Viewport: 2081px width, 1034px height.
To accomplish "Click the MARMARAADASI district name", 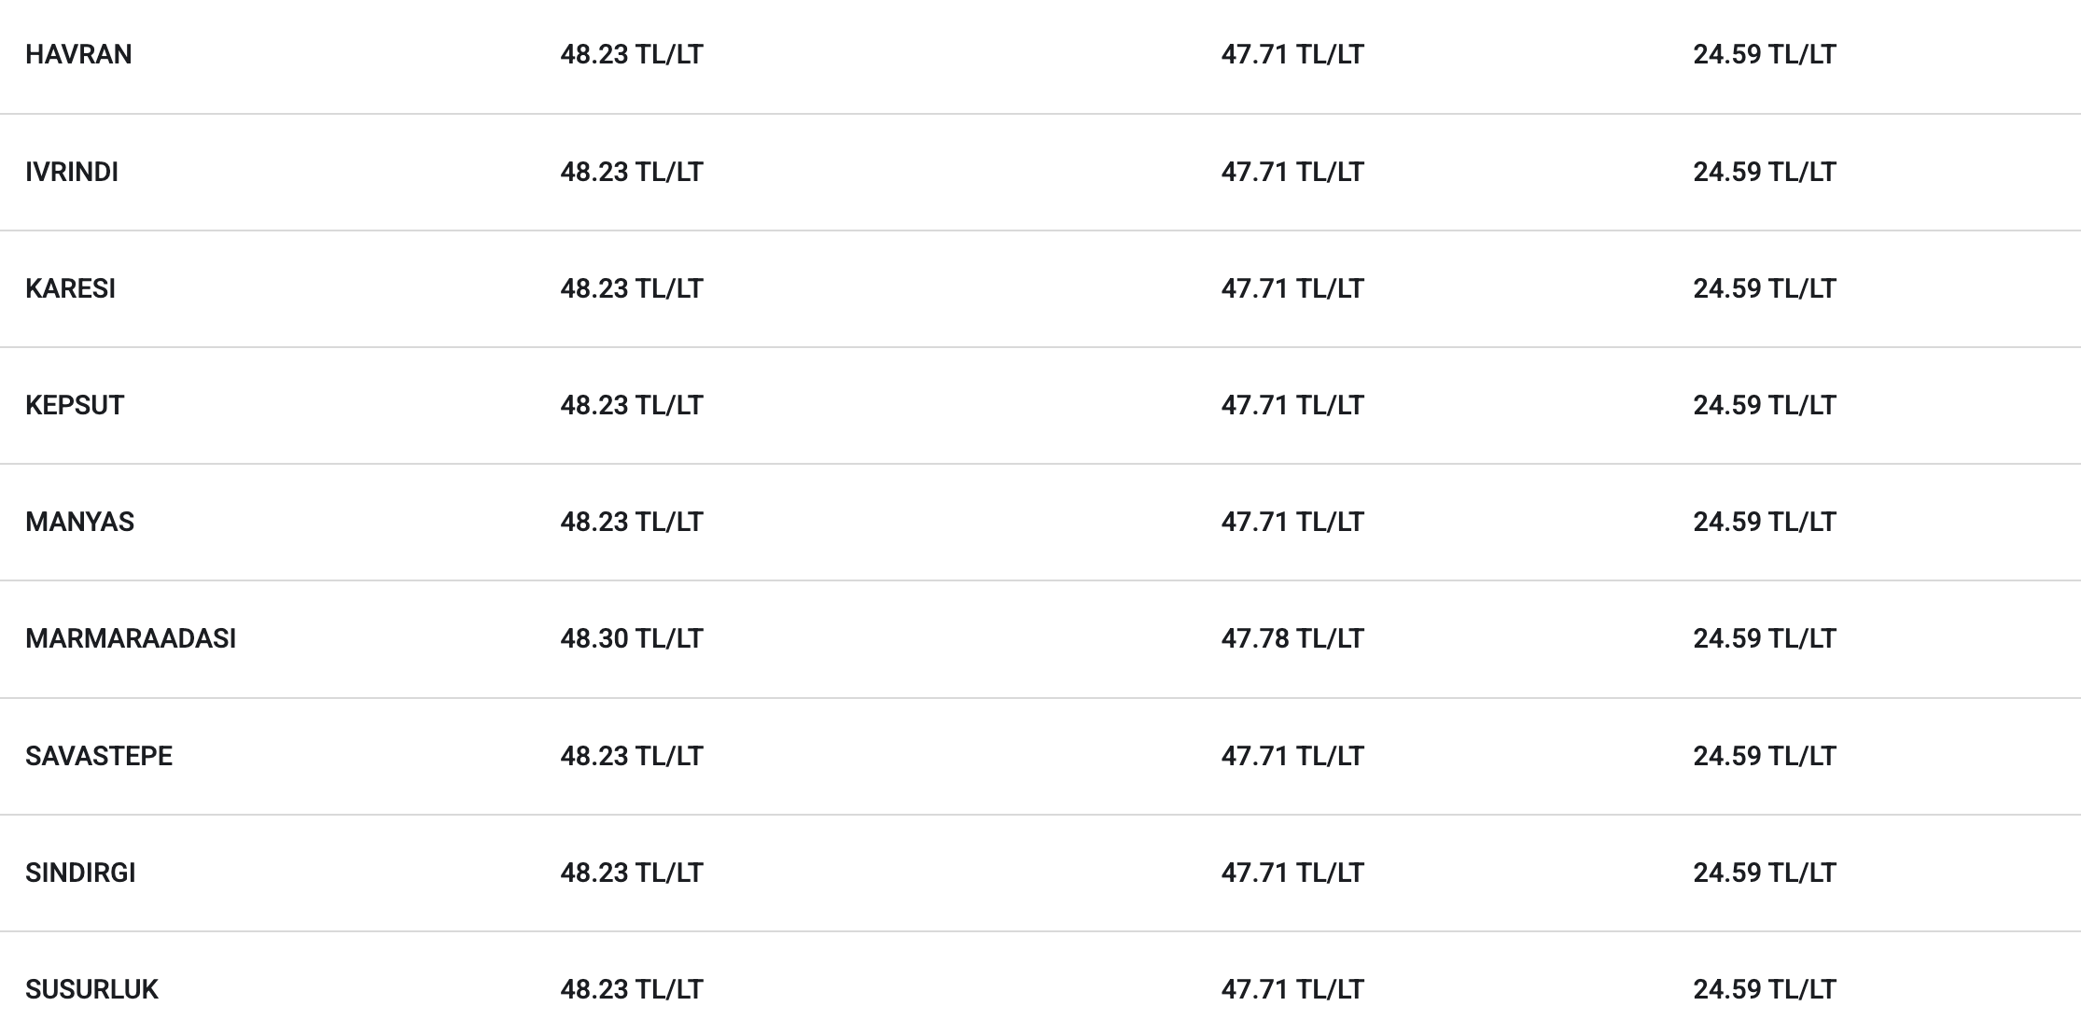I will 131,638.
